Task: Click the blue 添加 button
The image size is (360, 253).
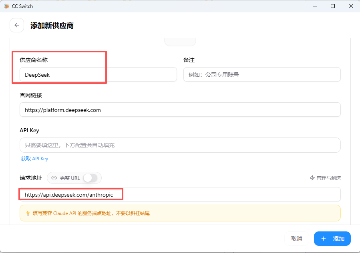Action: pyautogui.click(x=332, y=239)
